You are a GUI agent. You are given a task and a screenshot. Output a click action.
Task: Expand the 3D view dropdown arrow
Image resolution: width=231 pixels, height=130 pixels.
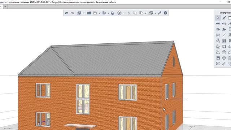[84, 13]
